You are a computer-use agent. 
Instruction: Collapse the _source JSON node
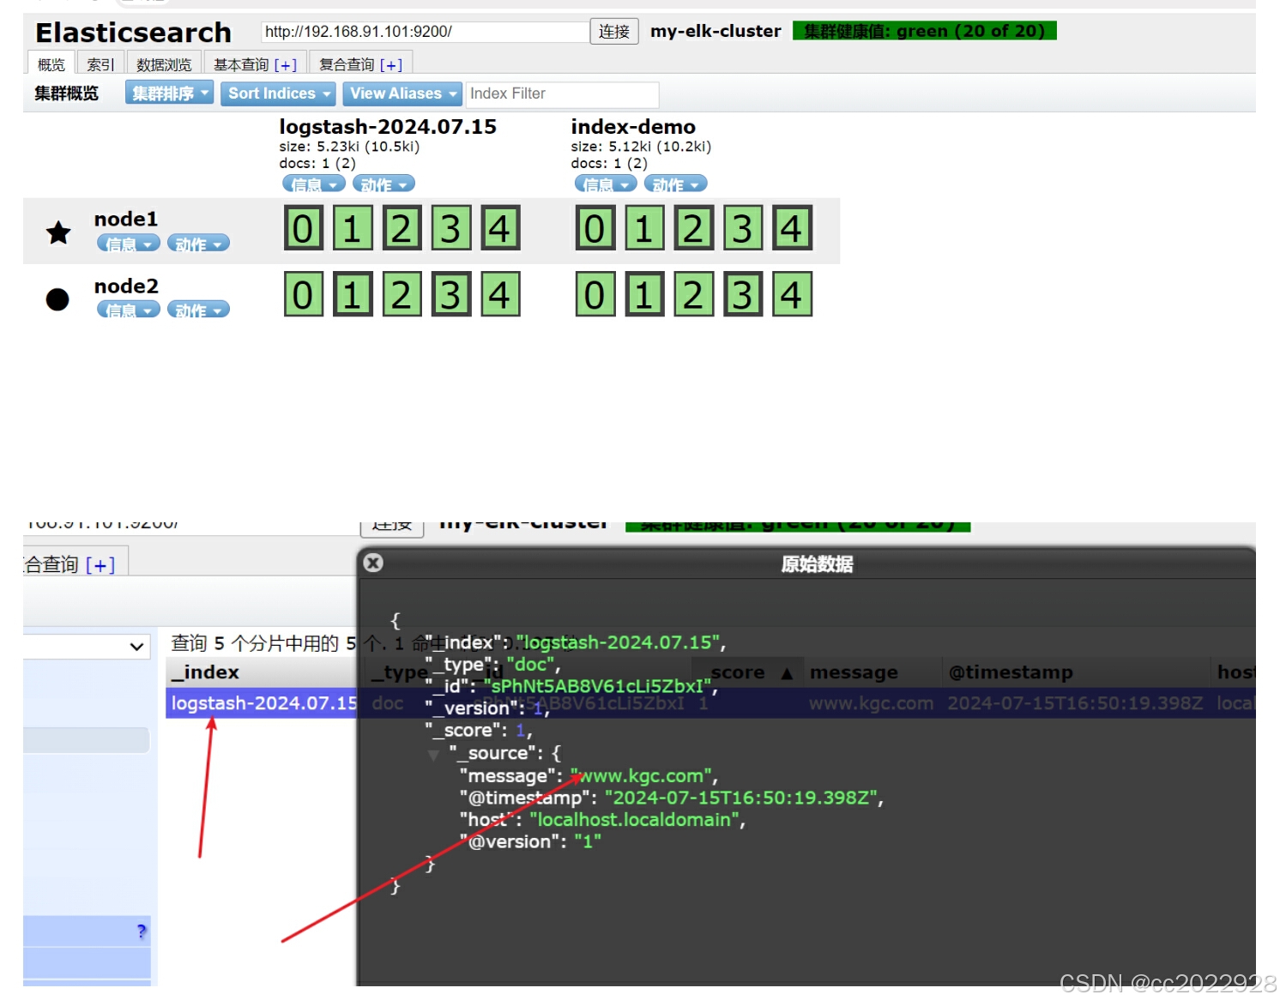[433, 755]
